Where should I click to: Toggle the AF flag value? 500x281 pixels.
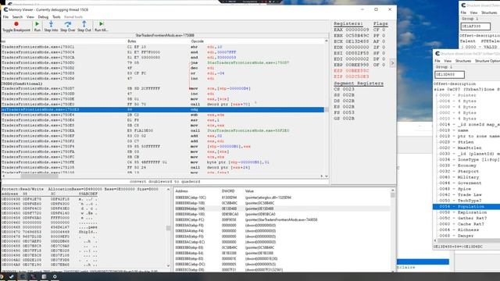pyautogui.click(x=379, y=41)
